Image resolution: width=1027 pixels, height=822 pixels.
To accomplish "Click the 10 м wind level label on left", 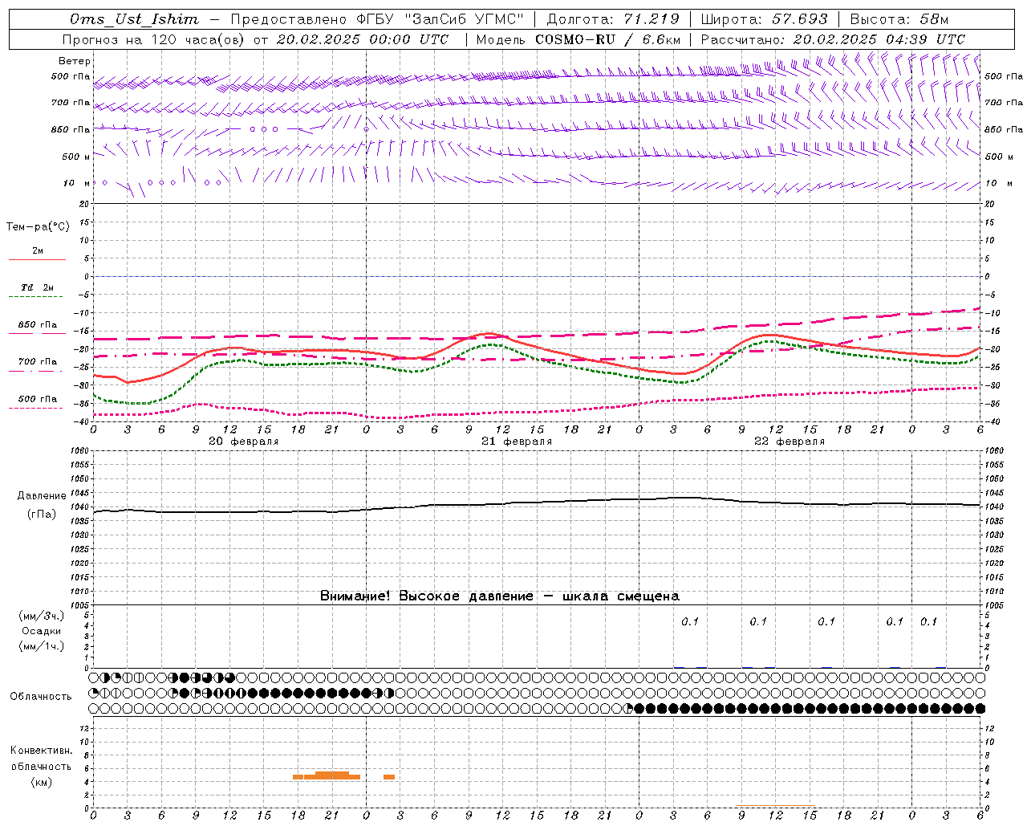I will pyautogui.click(x=77, y=184).
